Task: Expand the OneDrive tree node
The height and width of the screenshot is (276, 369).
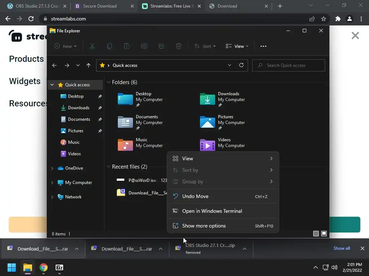Action: 52,168
